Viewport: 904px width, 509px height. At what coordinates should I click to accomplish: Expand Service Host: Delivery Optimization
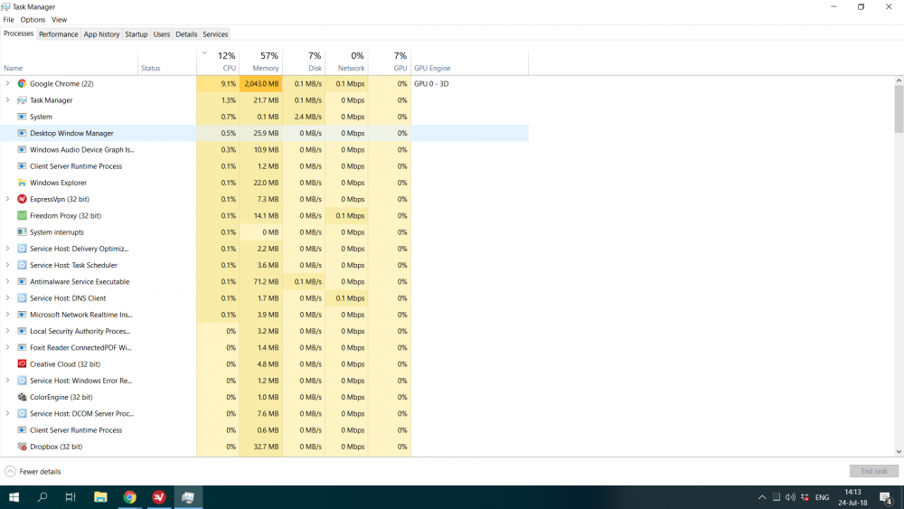tap(7, 249)
